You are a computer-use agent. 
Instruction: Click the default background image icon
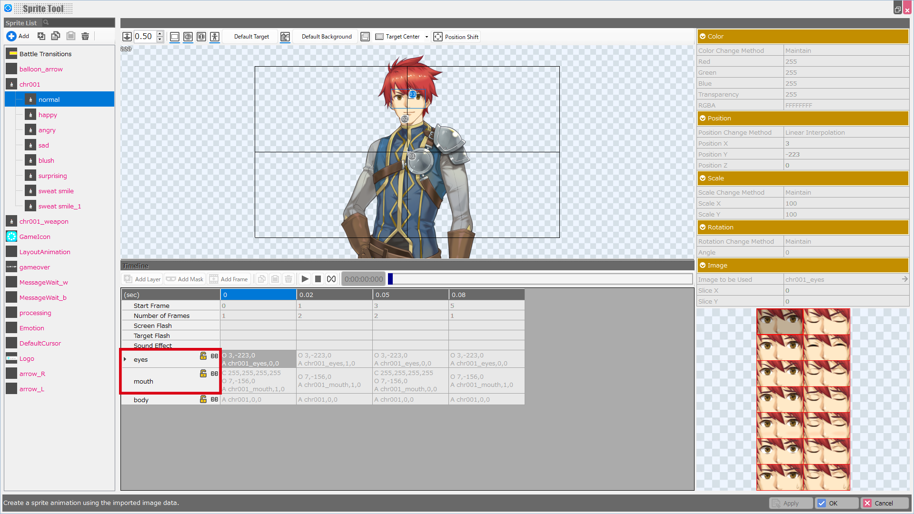click(x=285, y=37)
